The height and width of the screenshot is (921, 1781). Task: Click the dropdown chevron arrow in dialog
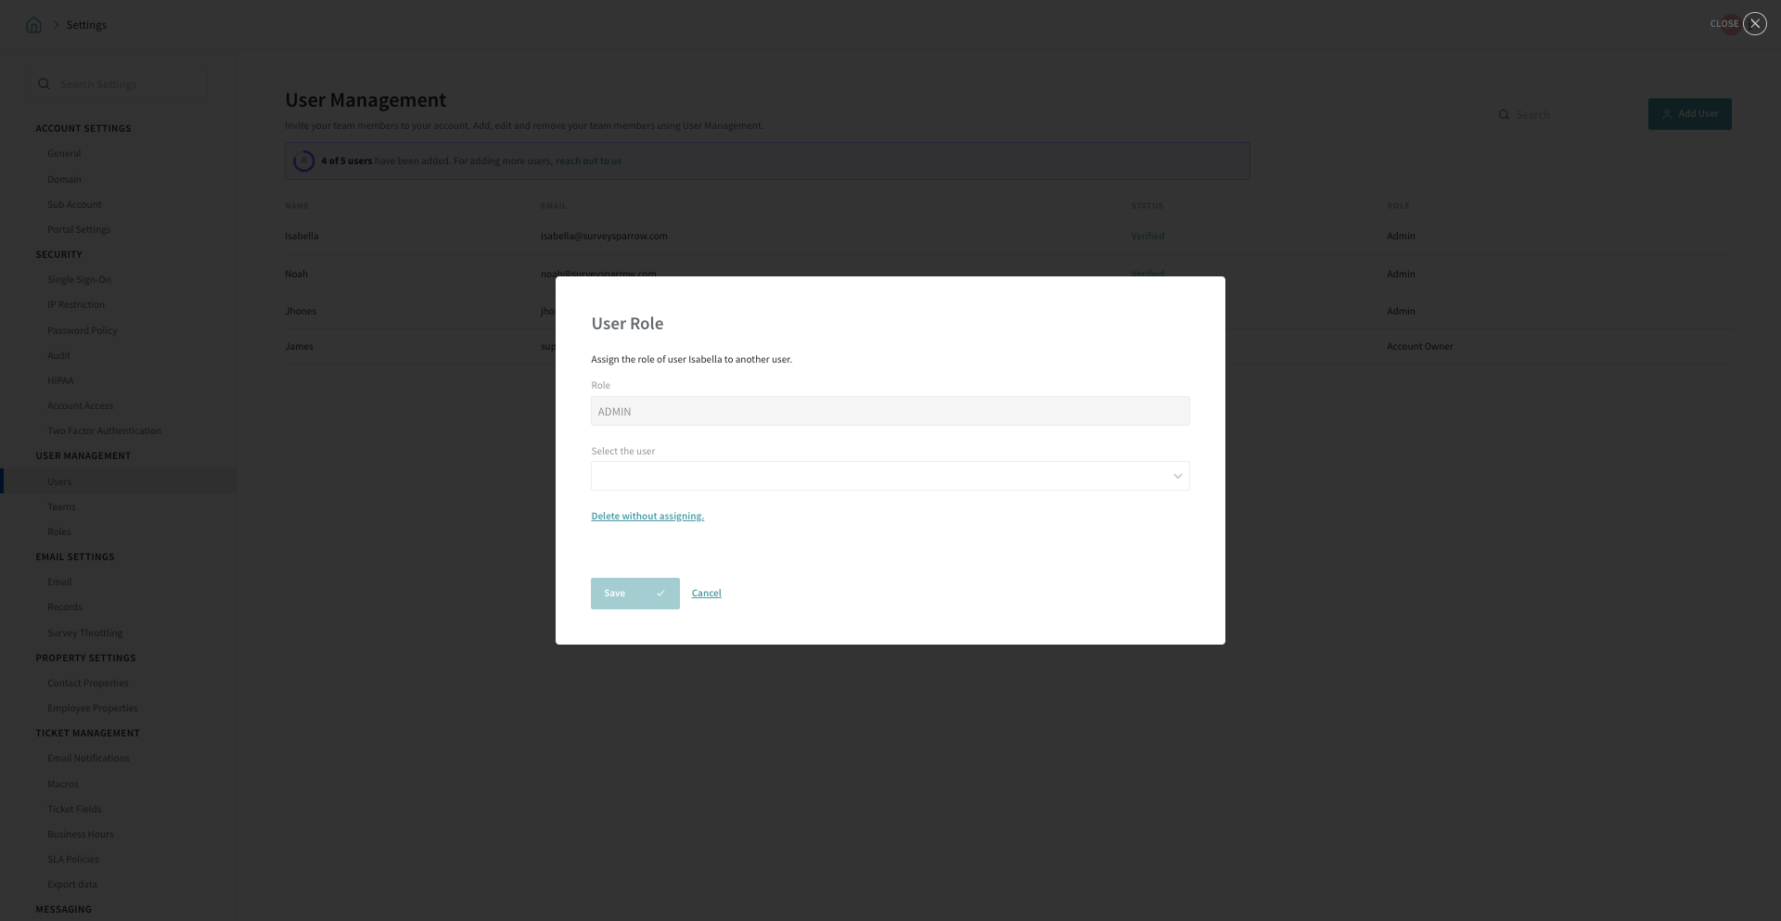point(1177,477)
